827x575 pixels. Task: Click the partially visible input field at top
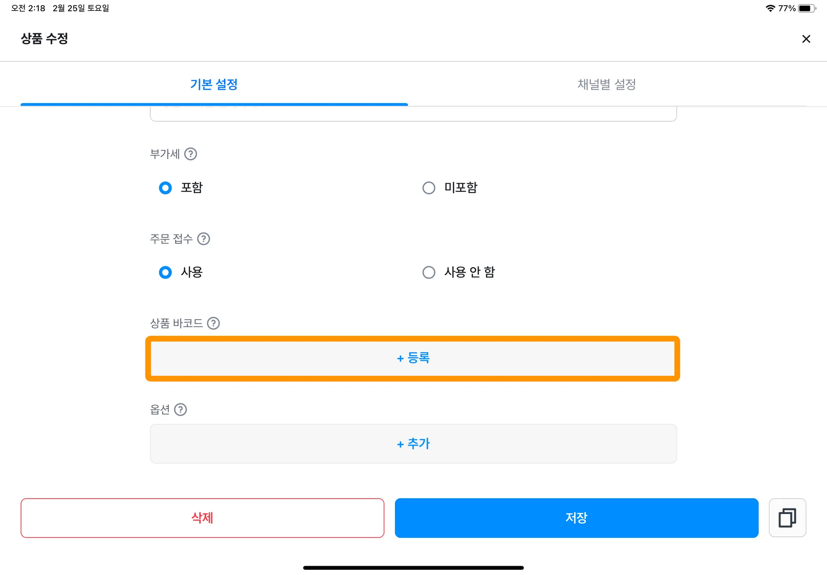pyautogui.click(x=413, y=114)
